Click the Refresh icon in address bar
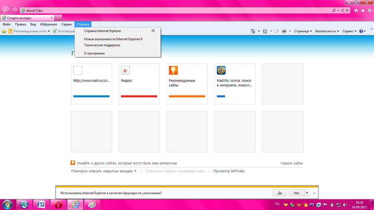Image resolution: width=374 pixels, height=210 pixels. pyautogui.click(x=343, y=11)
